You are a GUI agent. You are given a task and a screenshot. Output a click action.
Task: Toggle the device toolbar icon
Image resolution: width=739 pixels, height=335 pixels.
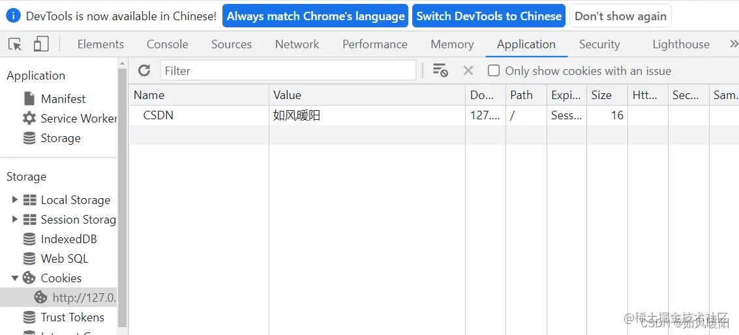pyautogui.click(x=41, y=44)
